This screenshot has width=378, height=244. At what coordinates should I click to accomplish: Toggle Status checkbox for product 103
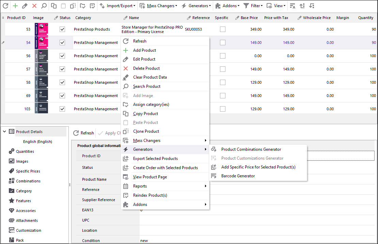(62, 109)
